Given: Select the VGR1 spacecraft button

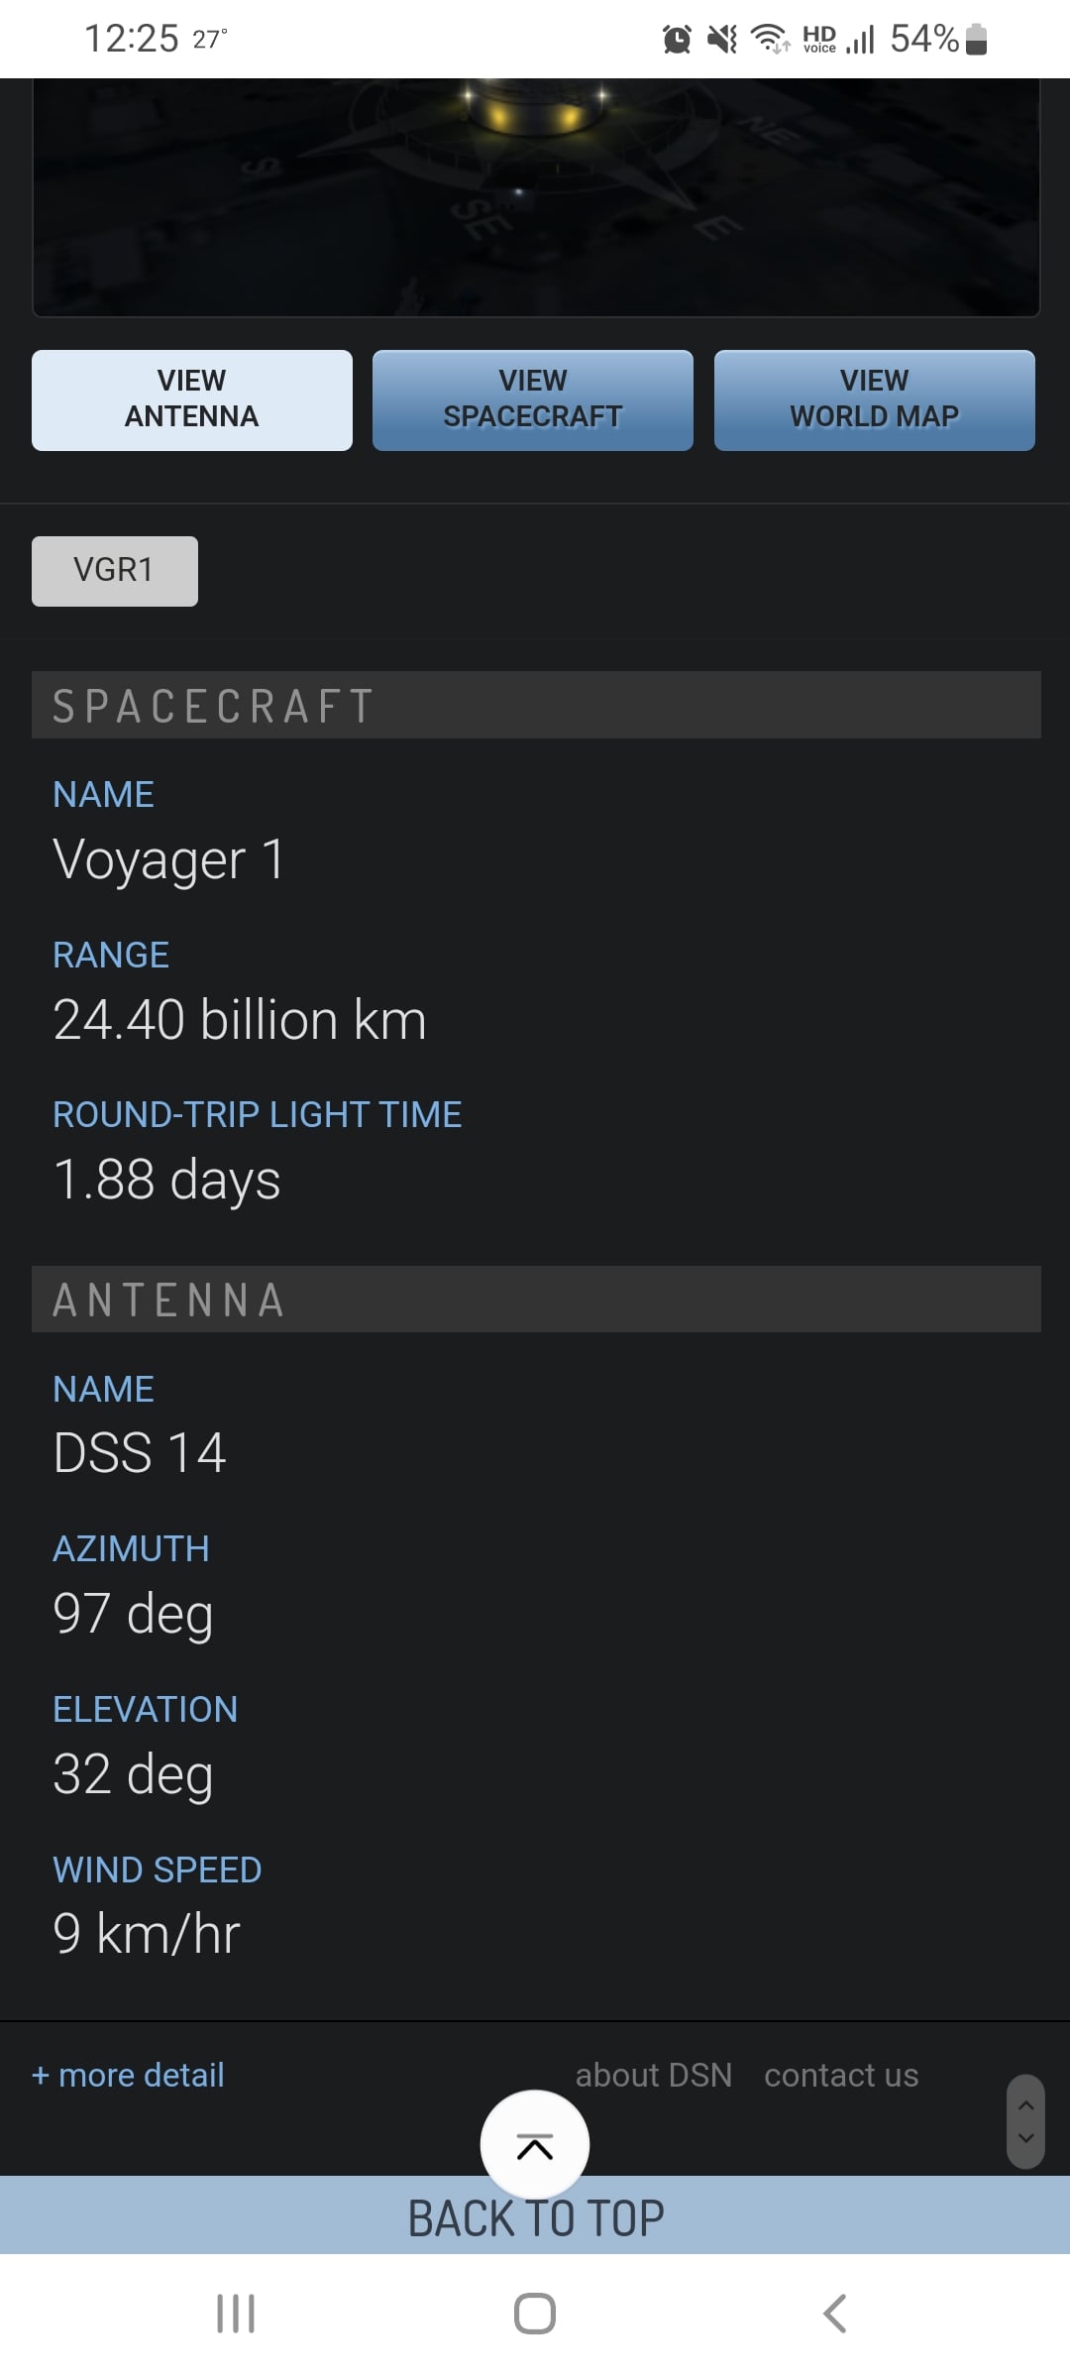Looking at the screenshot, I should 115,571.
